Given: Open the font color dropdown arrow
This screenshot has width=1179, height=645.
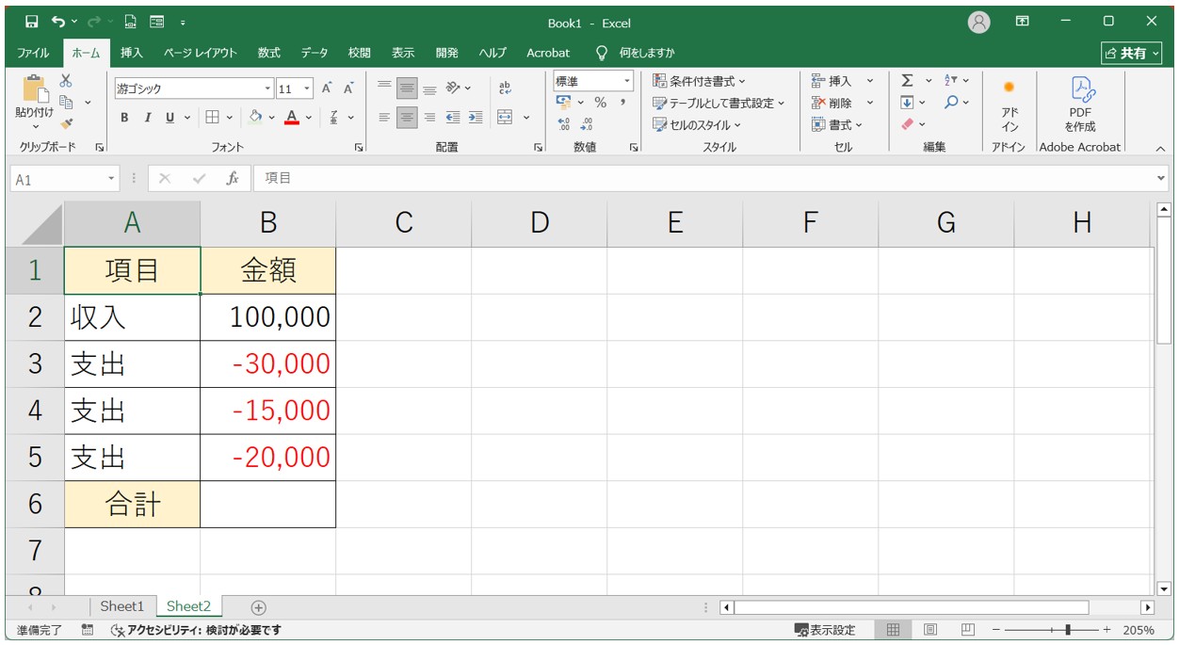Looking at the screenshot, I should coord(308,118).
